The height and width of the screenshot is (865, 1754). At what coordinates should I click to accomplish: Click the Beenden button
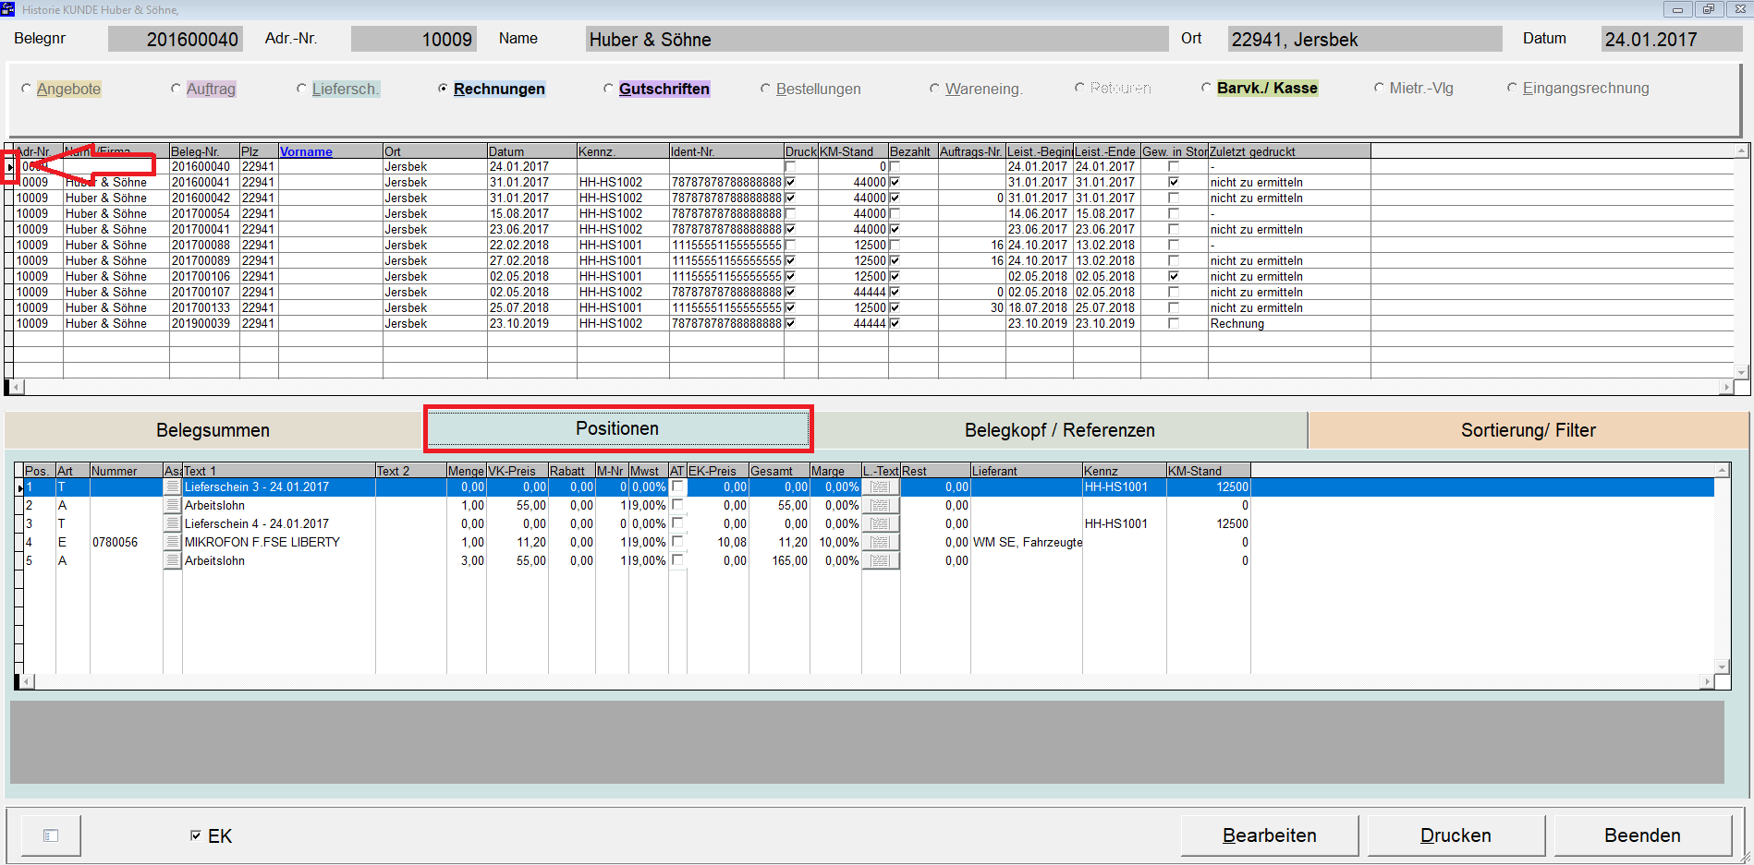1643,835
